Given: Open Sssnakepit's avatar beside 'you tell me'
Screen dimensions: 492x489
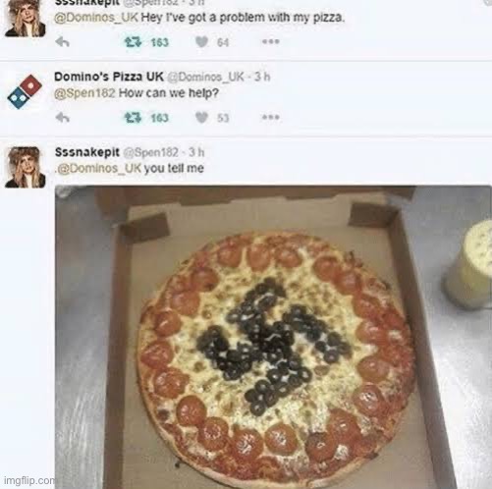Looking at the screenshot, I should 26,167.
